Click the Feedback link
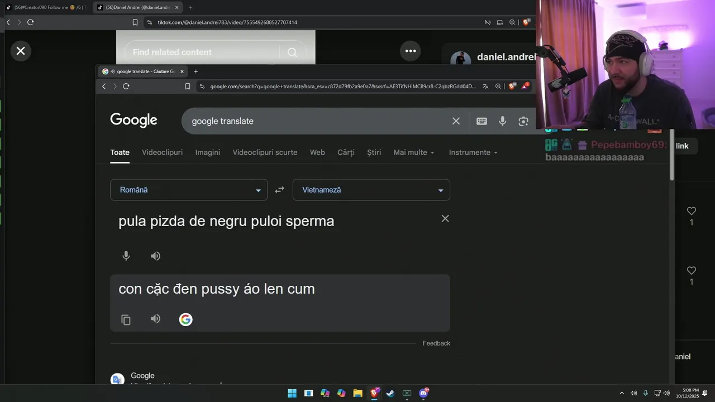 pos(436,343)
